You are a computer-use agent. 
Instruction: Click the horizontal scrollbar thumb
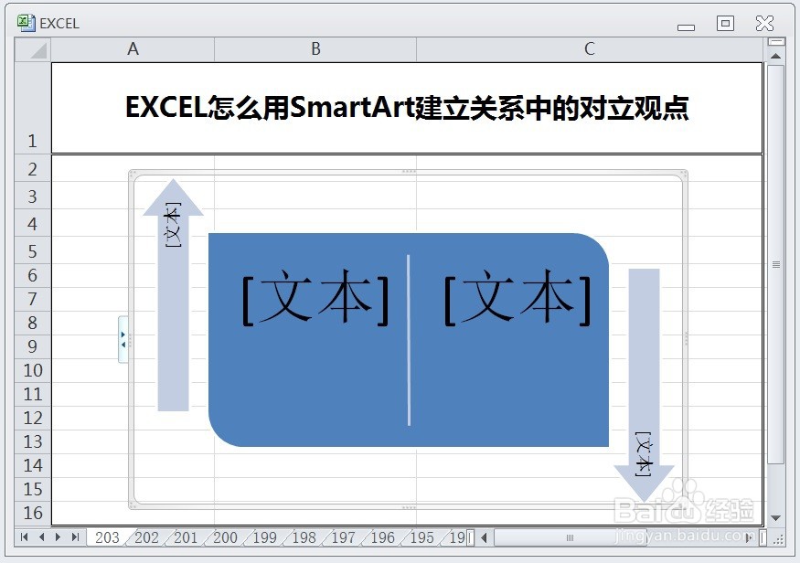[570, 537]
